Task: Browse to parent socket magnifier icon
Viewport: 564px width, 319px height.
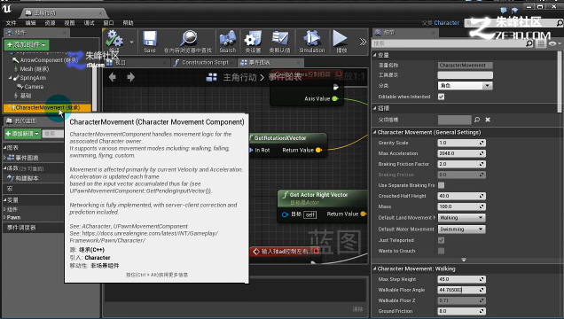Action: pyautogui.click(x=477, y=120)
